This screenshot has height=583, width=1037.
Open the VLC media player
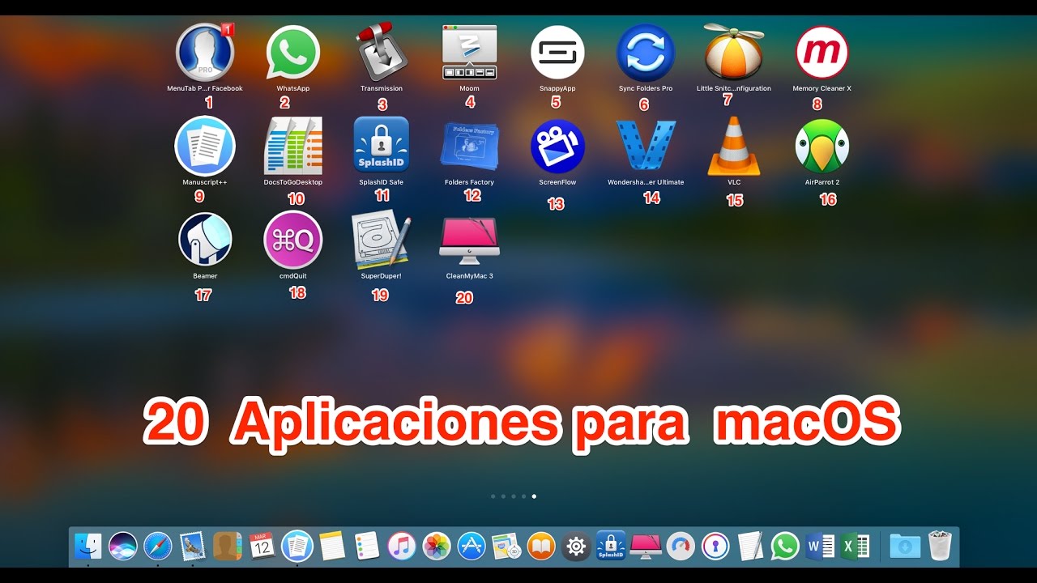[734, 146]
